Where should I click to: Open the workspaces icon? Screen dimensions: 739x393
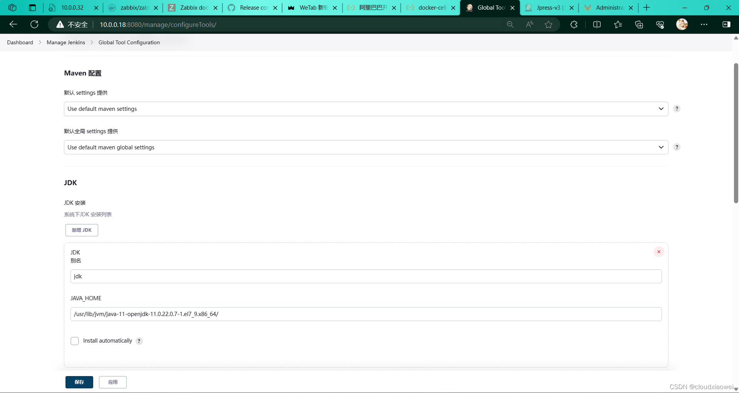(12, 7)
